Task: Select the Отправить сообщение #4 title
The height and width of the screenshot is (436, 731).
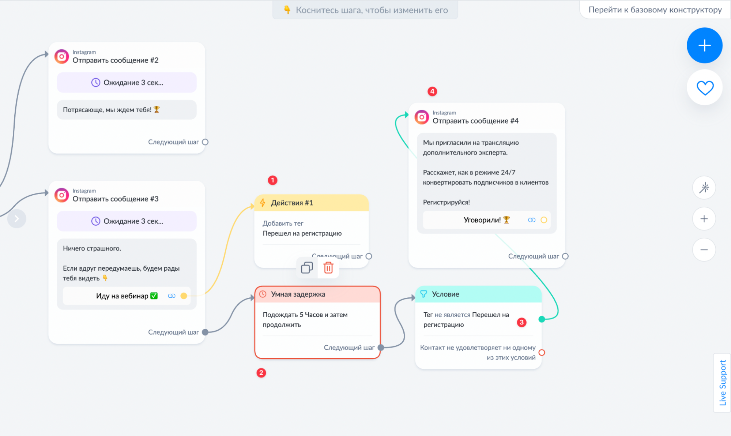Action: click(475, 121)
